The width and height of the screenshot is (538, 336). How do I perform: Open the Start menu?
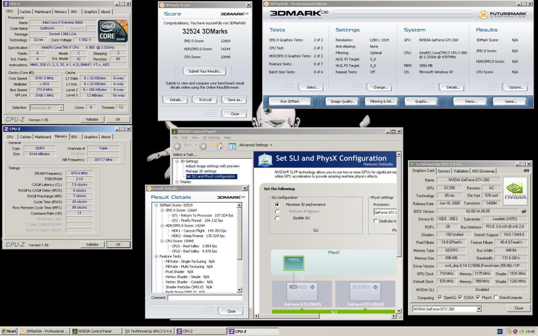pos(9,331)
